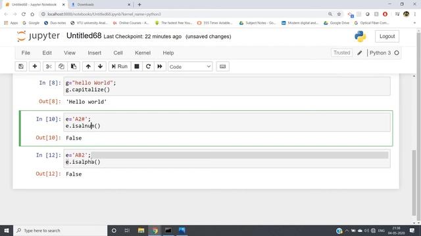421x236 pixels.
Task: Restart the kernel icon
Action: pos(148,66)
